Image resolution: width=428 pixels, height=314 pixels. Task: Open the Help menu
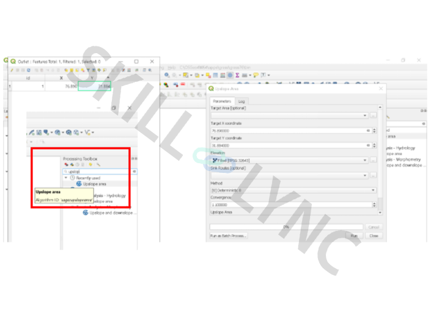tap(171, 67)
